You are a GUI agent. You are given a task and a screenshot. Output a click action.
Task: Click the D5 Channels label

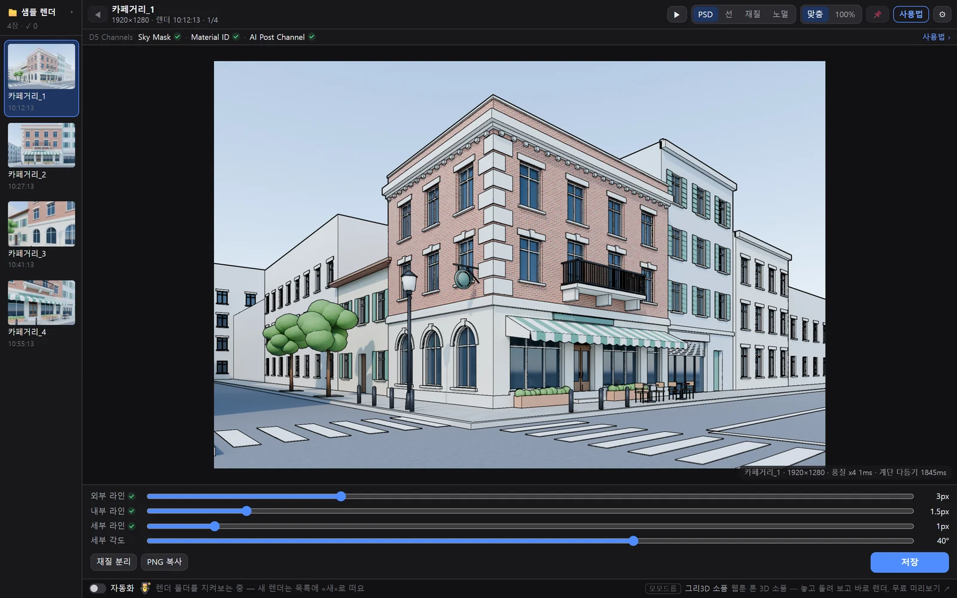111,37
